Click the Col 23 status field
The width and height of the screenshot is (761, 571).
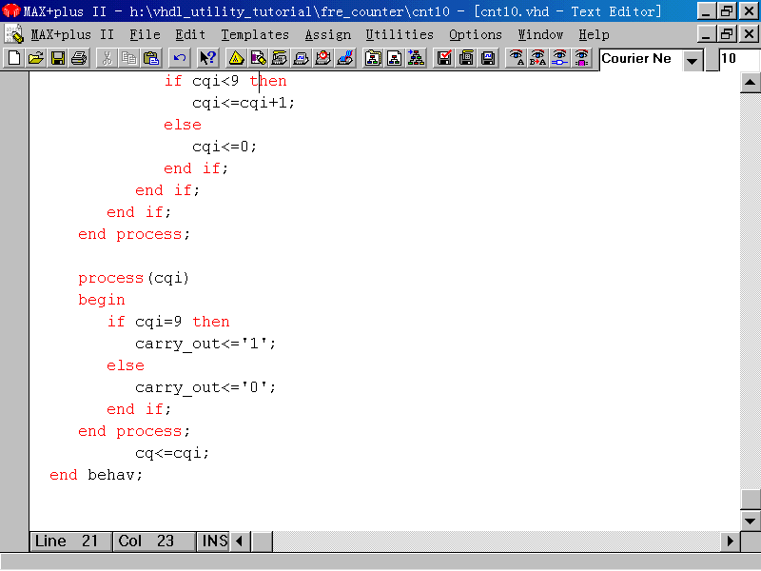click(x=154, y=541)
